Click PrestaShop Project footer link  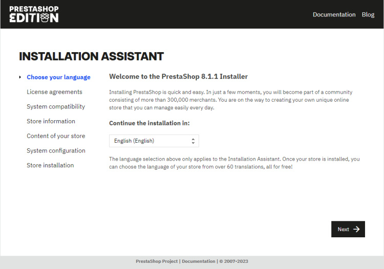pyautogui.click(x=157, y=261)
